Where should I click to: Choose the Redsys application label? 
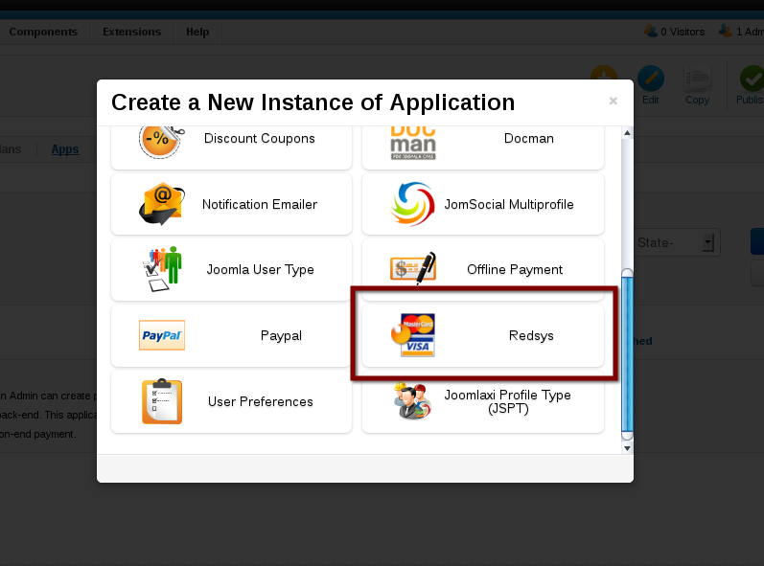531,336
